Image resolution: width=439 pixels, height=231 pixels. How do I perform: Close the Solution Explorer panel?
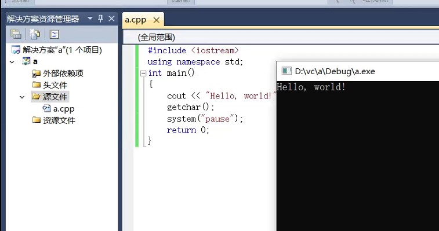click(111, 19)
